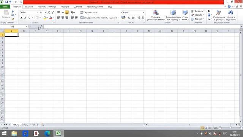Screen dimensions: 243x137
Task: Click the Cut scissors icon
Action: (13, 11)
